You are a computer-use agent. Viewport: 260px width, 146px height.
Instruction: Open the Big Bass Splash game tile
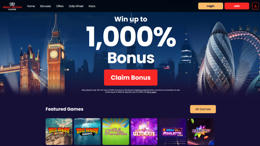[x=59, y=132]
